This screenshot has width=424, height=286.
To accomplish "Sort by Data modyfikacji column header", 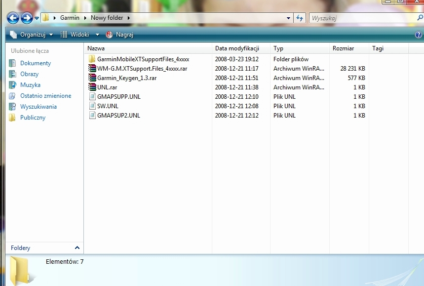I will pyautogui.click(x=241, y=48).
